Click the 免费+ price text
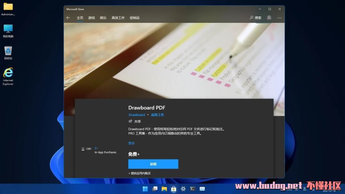Screen dimensions: 345x194 click(x=134, y=154)
